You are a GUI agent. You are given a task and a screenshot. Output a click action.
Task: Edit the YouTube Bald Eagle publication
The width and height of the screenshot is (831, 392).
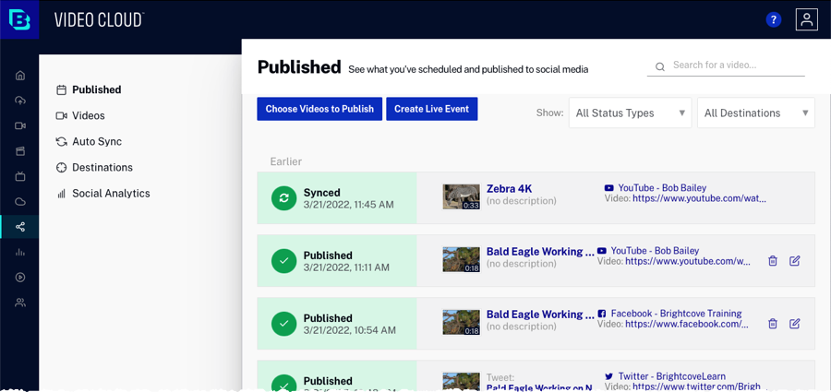click(x=794, y=261)
